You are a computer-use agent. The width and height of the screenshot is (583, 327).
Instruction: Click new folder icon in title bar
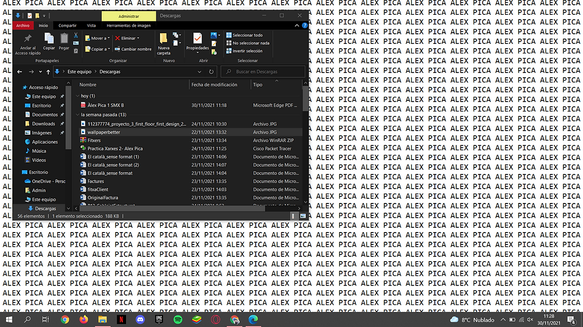[37, 16]
